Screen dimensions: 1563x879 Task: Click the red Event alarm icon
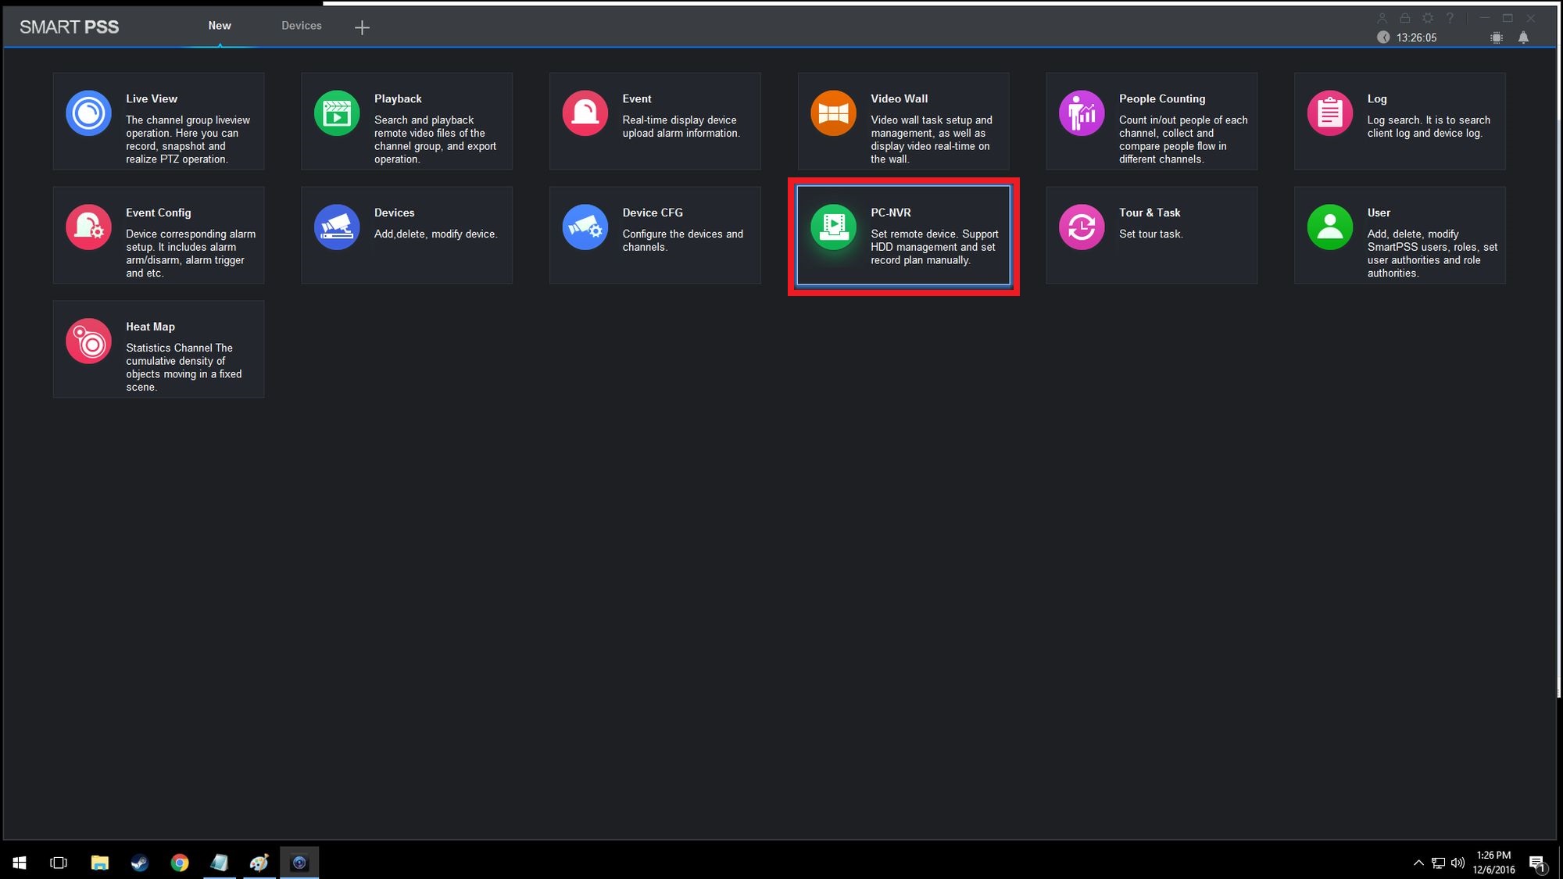(x=585, y=113)
